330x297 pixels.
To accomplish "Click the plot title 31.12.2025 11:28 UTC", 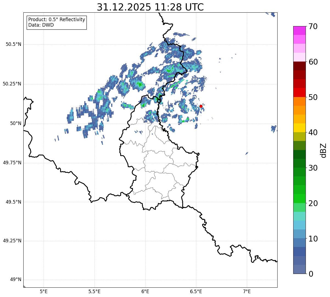I will point(150,7).
